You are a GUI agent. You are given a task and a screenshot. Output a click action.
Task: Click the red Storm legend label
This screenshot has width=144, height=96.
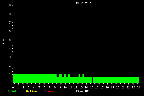49,91
